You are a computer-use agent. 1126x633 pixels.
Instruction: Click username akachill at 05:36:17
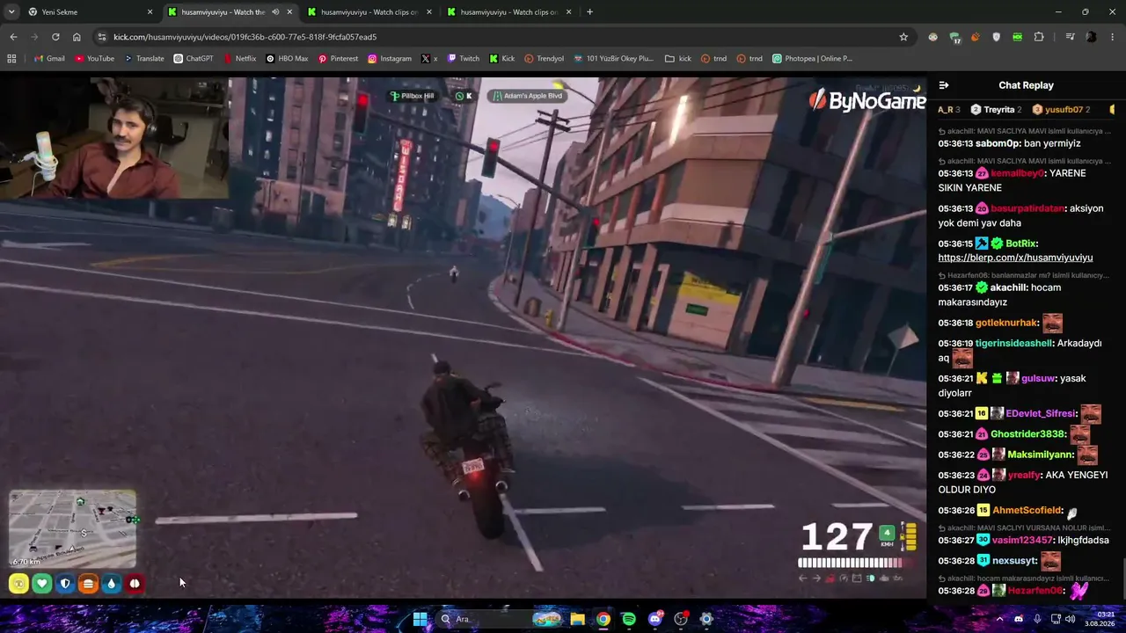[x=1008, y=287]
